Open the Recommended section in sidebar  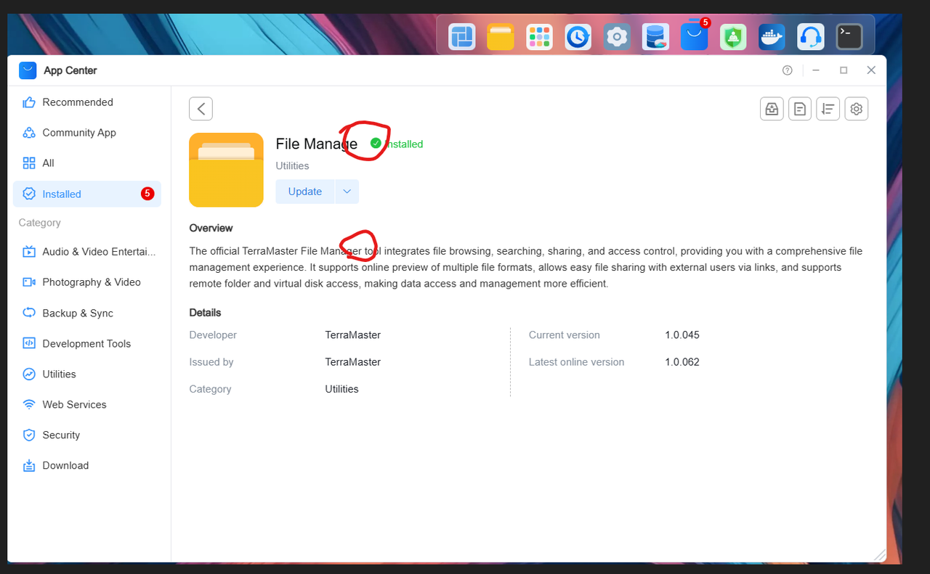[87, 102]
